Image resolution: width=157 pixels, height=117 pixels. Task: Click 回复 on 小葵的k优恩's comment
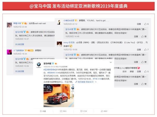139,24
